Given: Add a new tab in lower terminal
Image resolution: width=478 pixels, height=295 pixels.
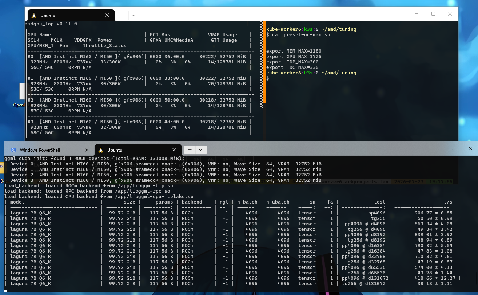Looking at the screenshot, I should 190,149.
